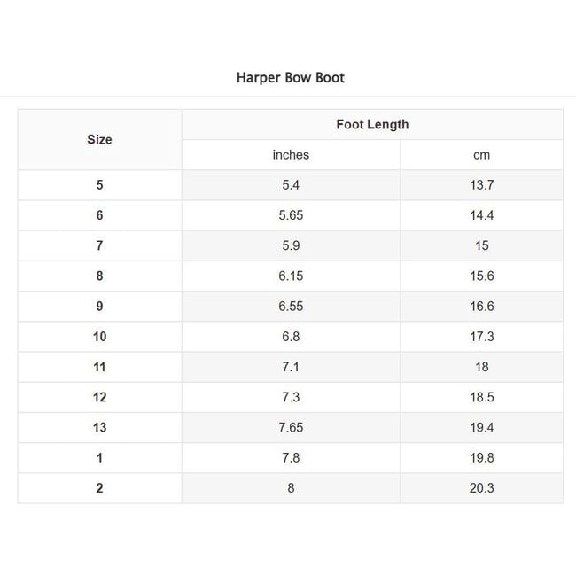
Task: Select the inches sub-header cell
Action: [x=291, y=155]
